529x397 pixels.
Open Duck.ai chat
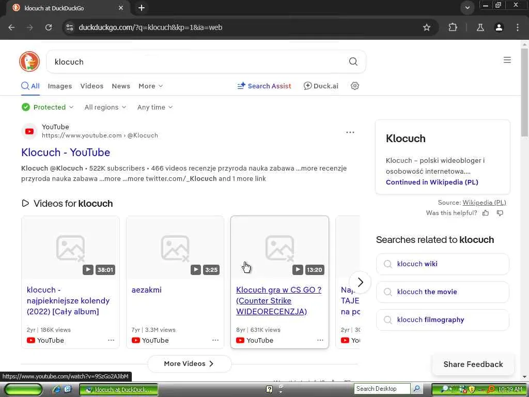pos(321,86)
